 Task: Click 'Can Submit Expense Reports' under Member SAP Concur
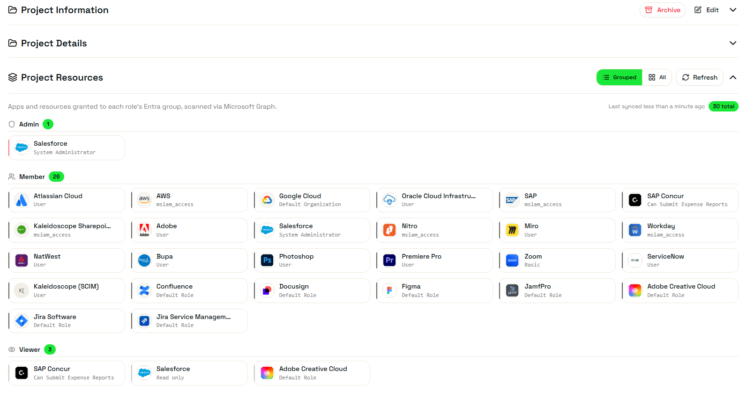click(x=687, y=204)
